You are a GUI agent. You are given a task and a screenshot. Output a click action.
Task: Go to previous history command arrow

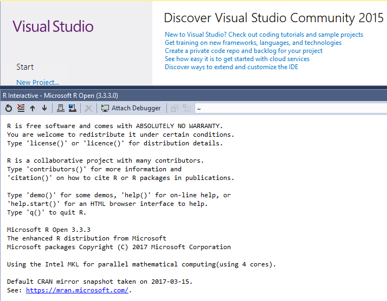pos(33,108)
